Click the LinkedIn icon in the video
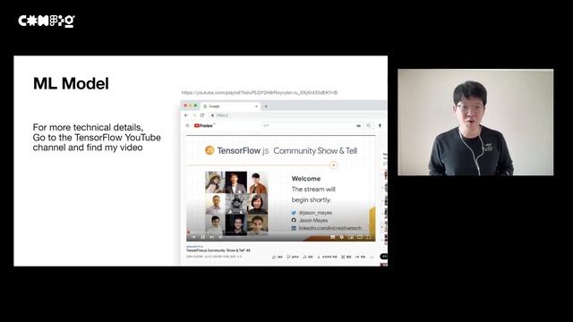Image resolution: width=573 pixels, height=322 pixels. point(294,228)
